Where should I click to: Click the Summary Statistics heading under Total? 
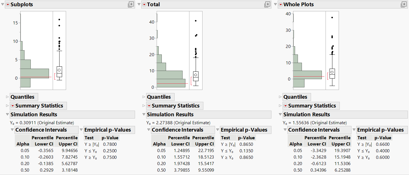(x=175, y=106)
